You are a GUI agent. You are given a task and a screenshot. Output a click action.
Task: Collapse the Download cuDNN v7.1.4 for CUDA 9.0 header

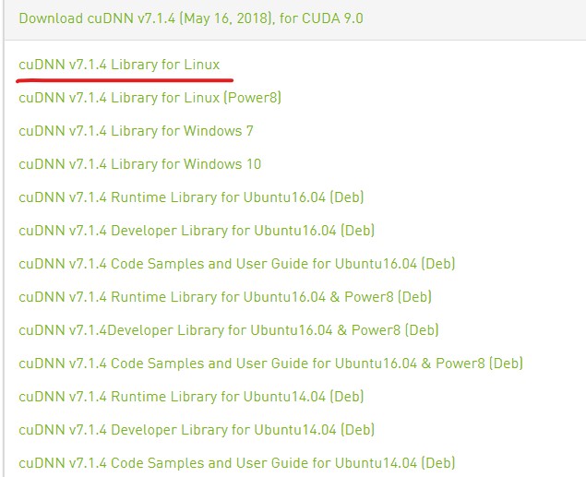[191, 18]
